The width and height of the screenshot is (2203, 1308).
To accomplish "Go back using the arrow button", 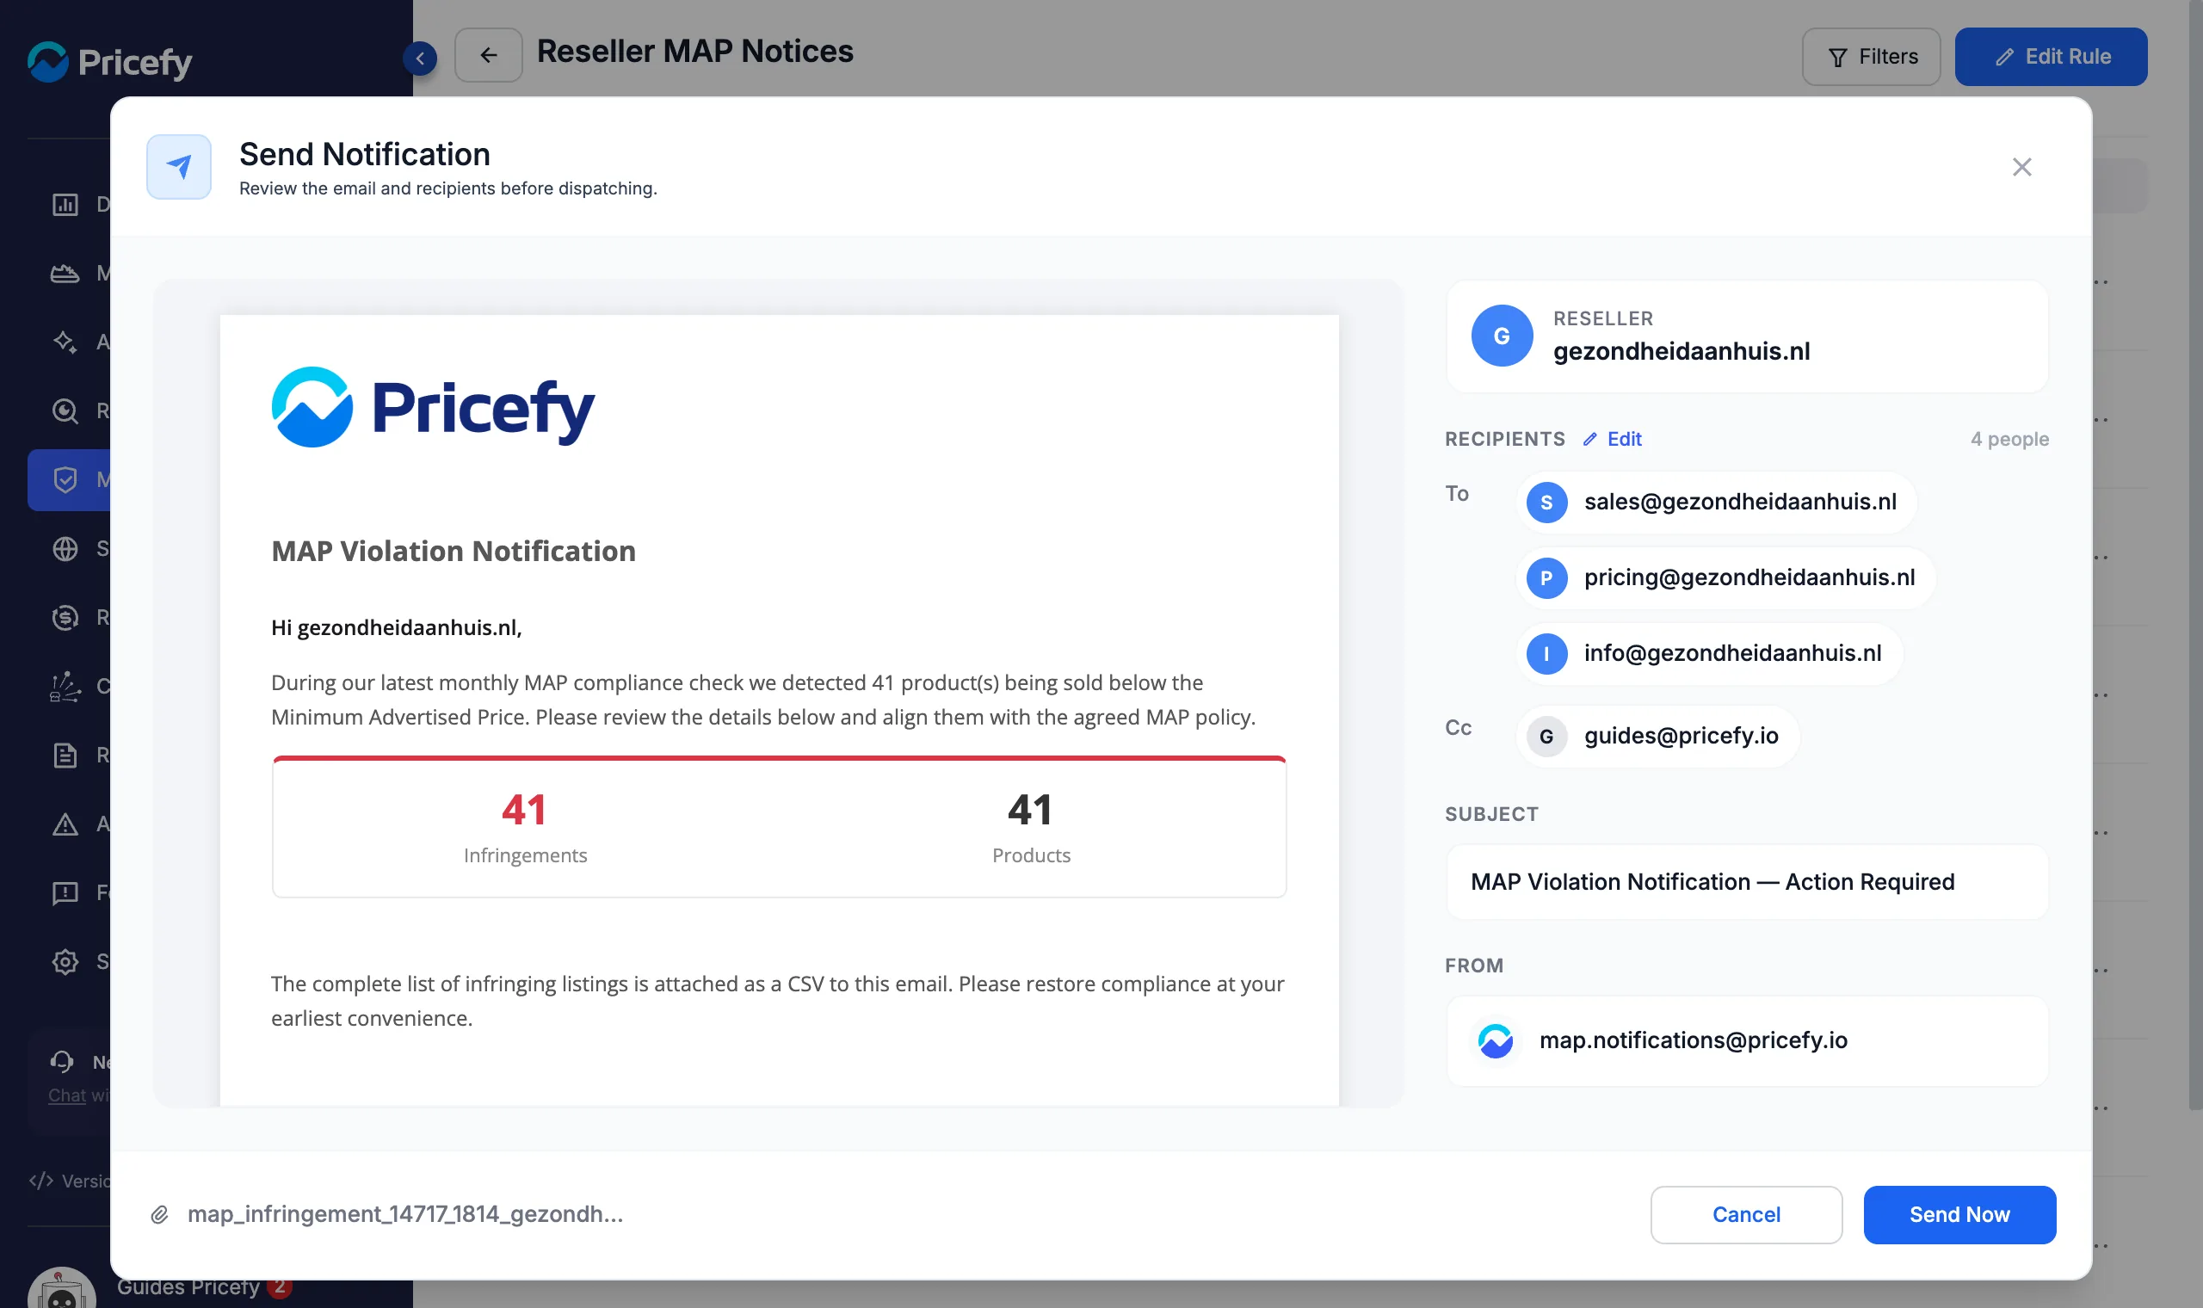I will pos(488,56).
